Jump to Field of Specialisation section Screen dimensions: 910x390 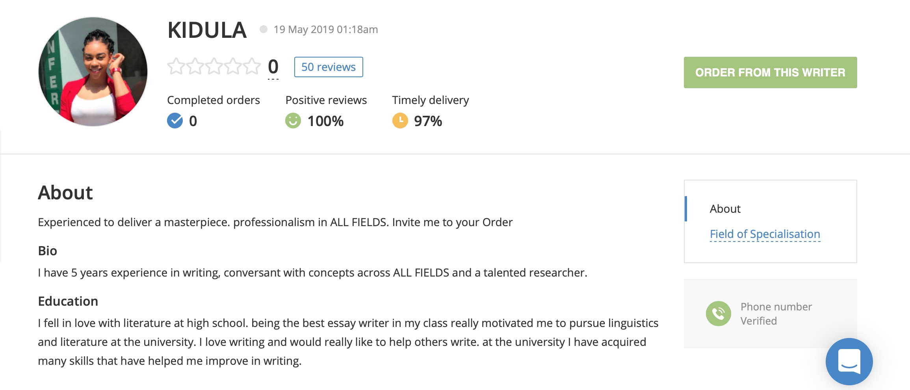(765, 234)
